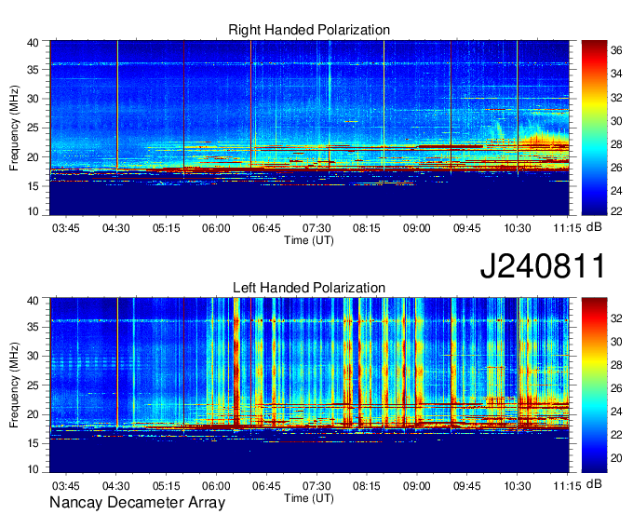Click 'Time (UT)' label under bottom plot
The height and width of the screenshot is (514, 633).
[x=309, y=498]
